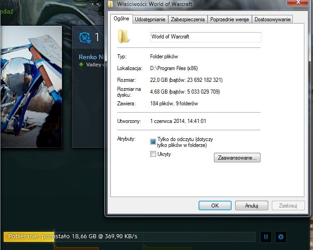Switch to the Zabezpieczenia tab
Image resolution: width=313 pixels, height=250 pixels.
188,19
